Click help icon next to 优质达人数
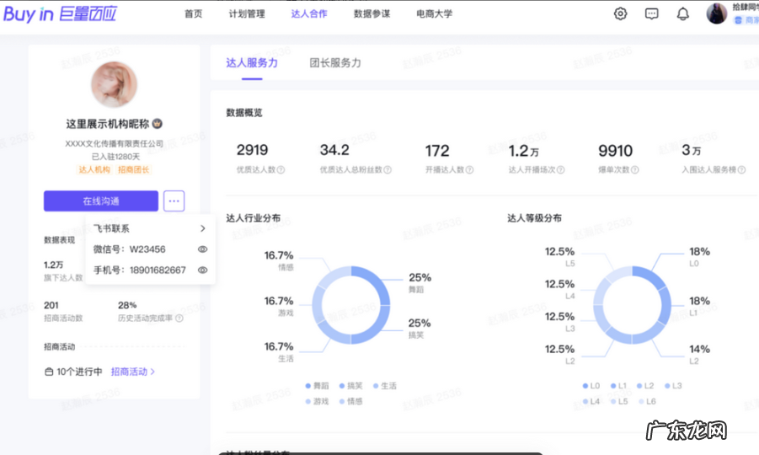Image resolution: width=759 pixels, height=455 pixels. point(281,170)
